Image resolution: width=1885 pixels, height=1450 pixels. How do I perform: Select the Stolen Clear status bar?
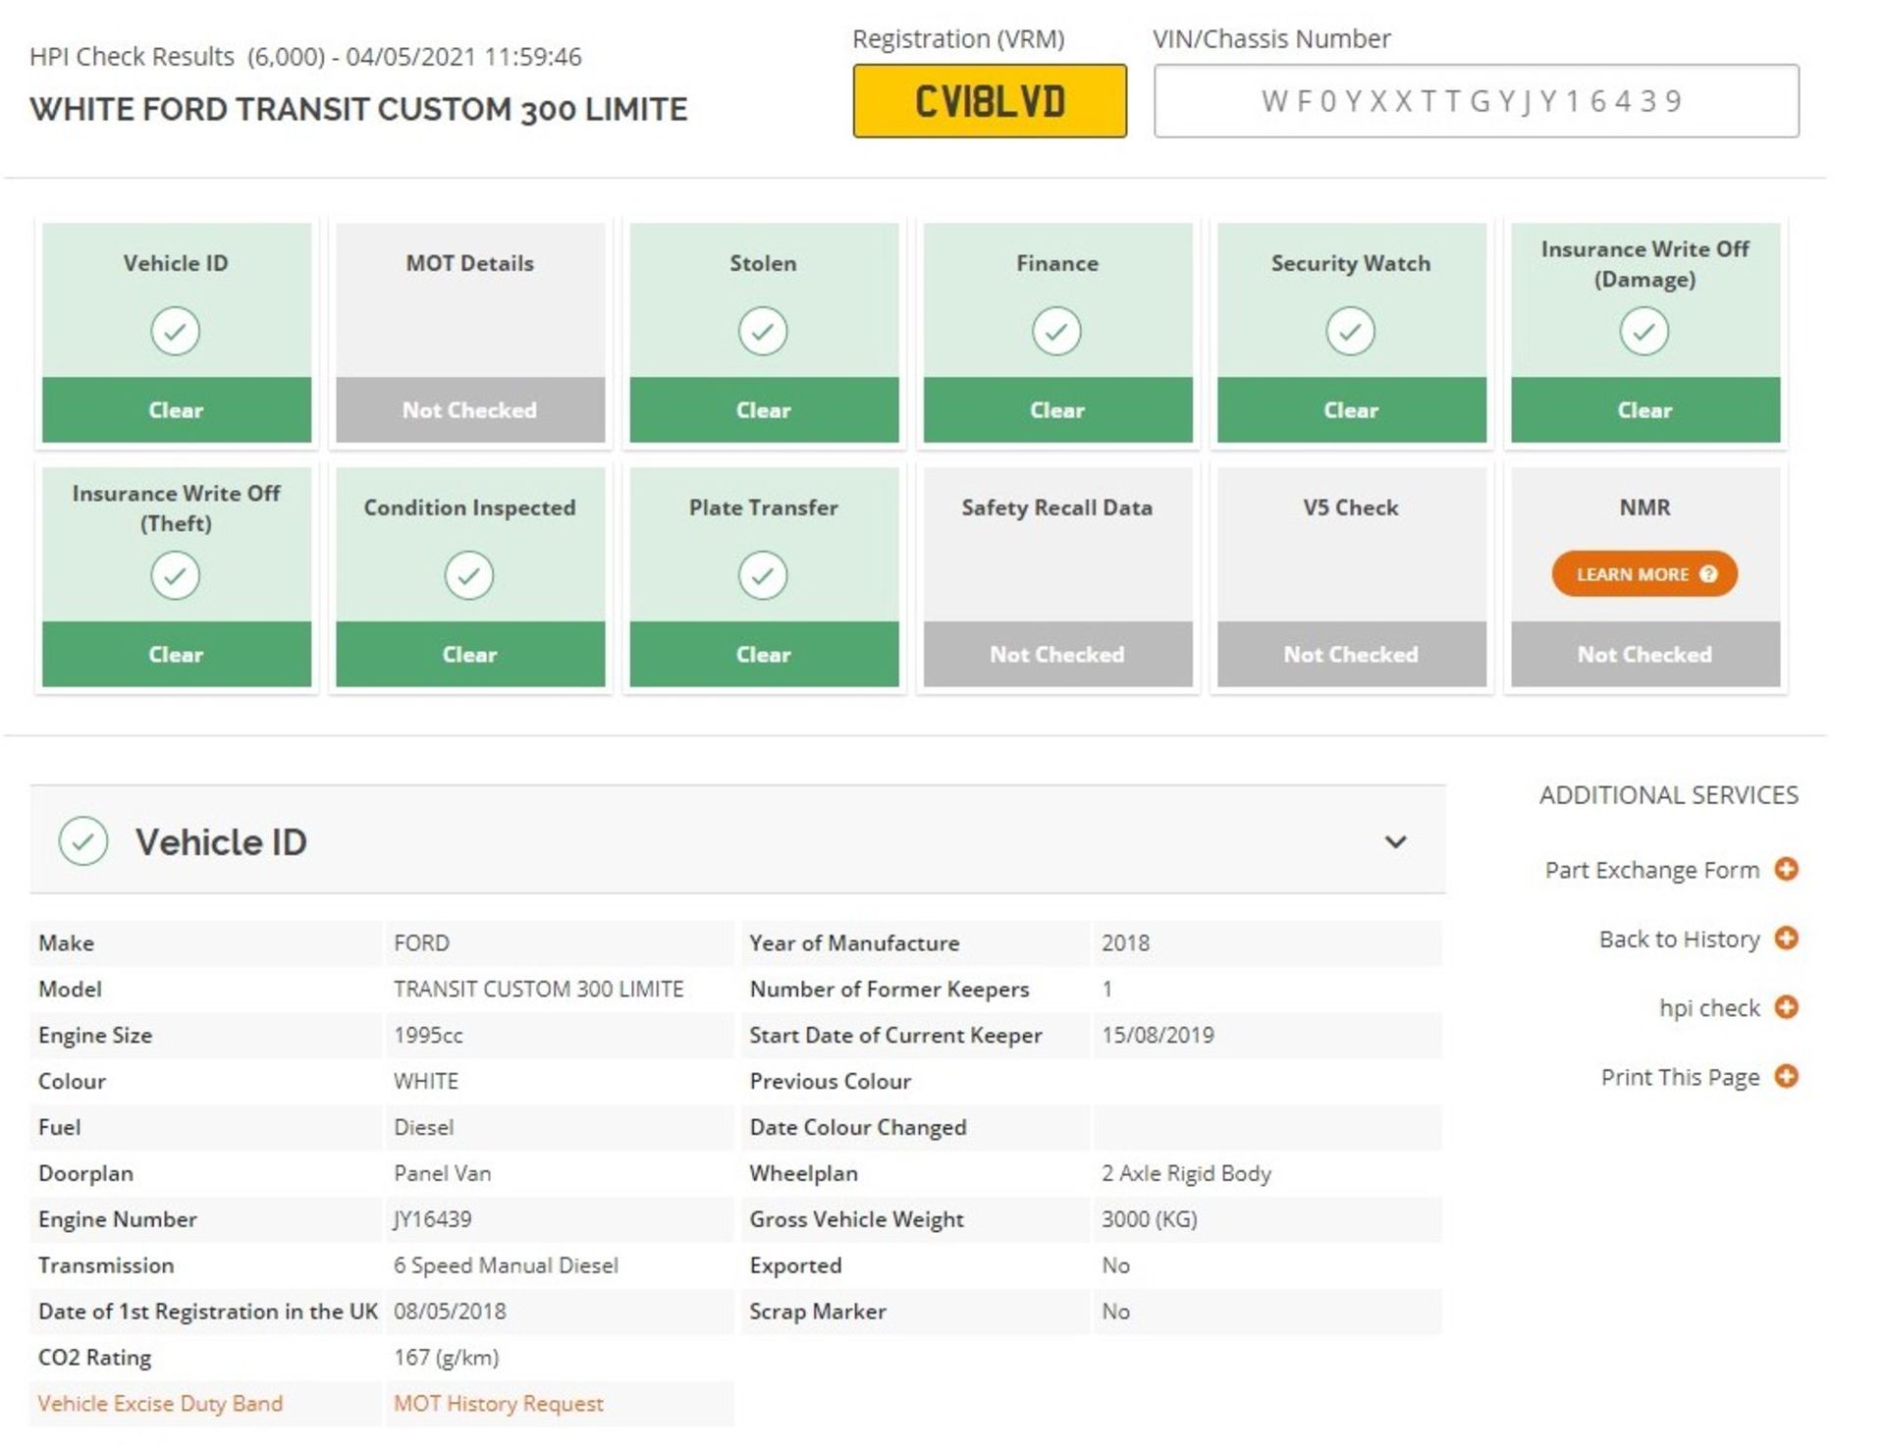[x=764, y=410]
